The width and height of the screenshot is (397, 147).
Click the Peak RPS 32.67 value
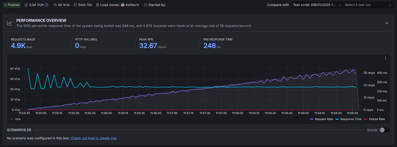[x=148, y=46]
